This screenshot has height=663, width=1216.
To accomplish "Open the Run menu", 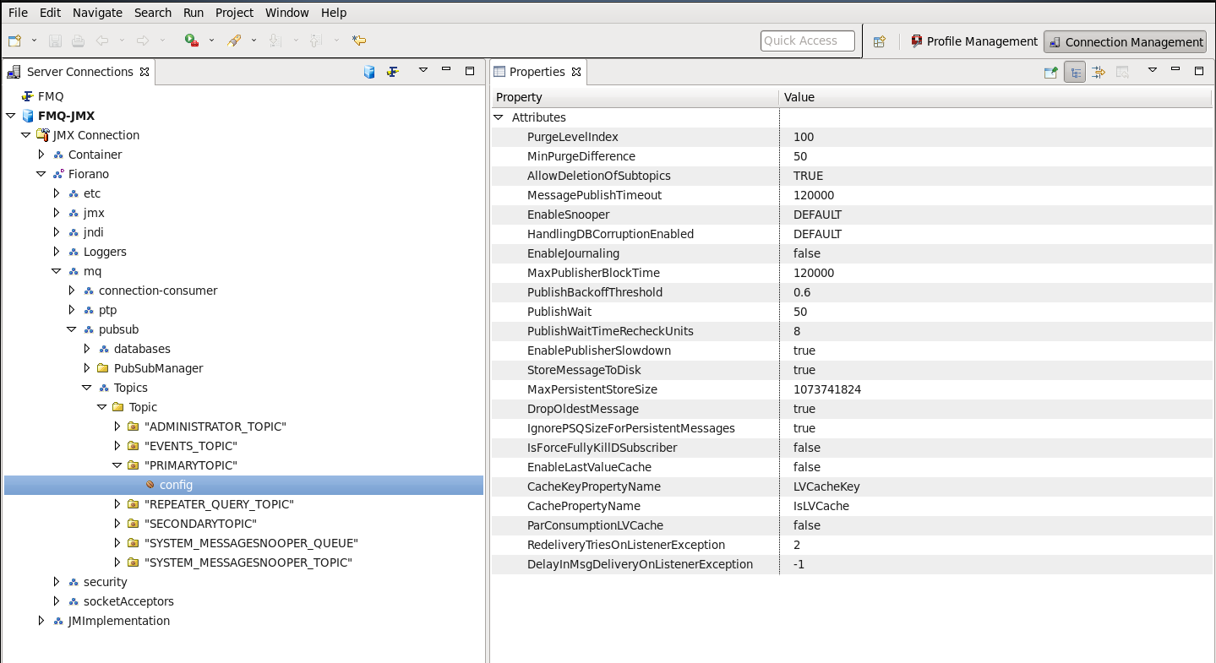I will [194, 13].
